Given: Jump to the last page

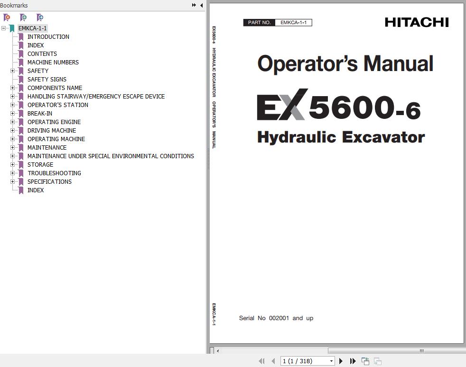Looking at the screenshot, I should click(x=353, y=361).
